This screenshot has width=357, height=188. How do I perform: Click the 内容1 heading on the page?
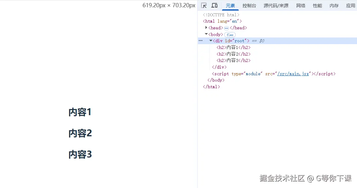click(x=80, y=112)
